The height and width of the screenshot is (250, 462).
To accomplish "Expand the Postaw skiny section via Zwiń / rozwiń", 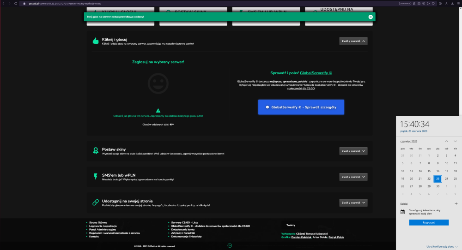I will tap(353, 151).
